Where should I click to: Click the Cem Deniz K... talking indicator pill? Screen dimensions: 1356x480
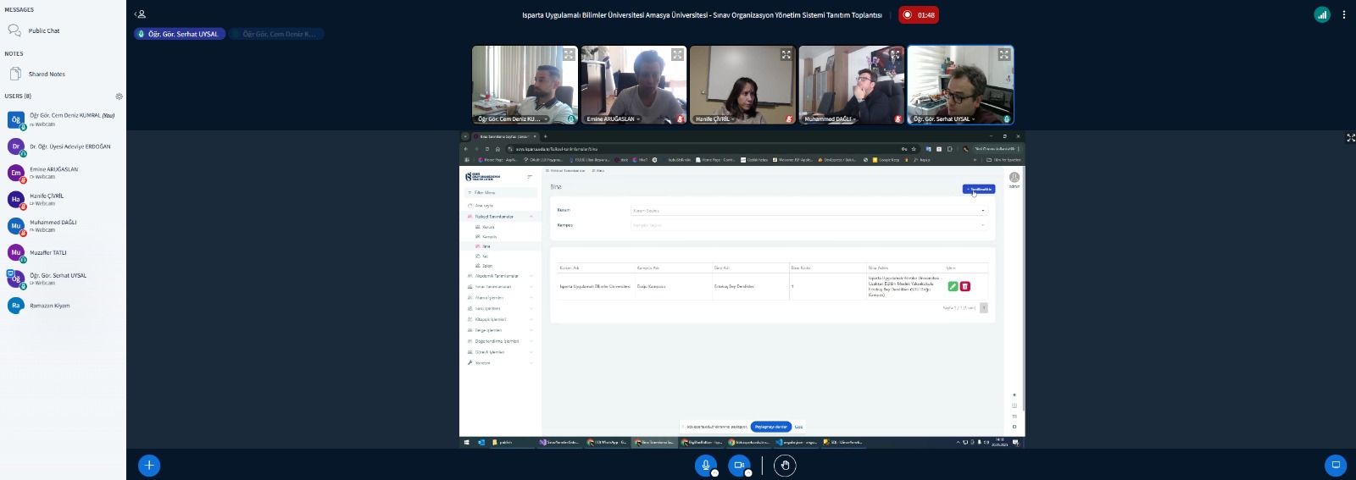[x=276, y=34]
